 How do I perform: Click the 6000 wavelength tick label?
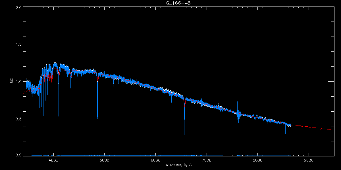(155, 160)
